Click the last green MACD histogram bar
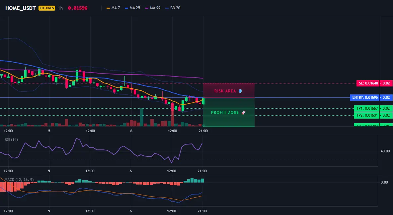Viewport: 393px width, 215px height. 202,181
